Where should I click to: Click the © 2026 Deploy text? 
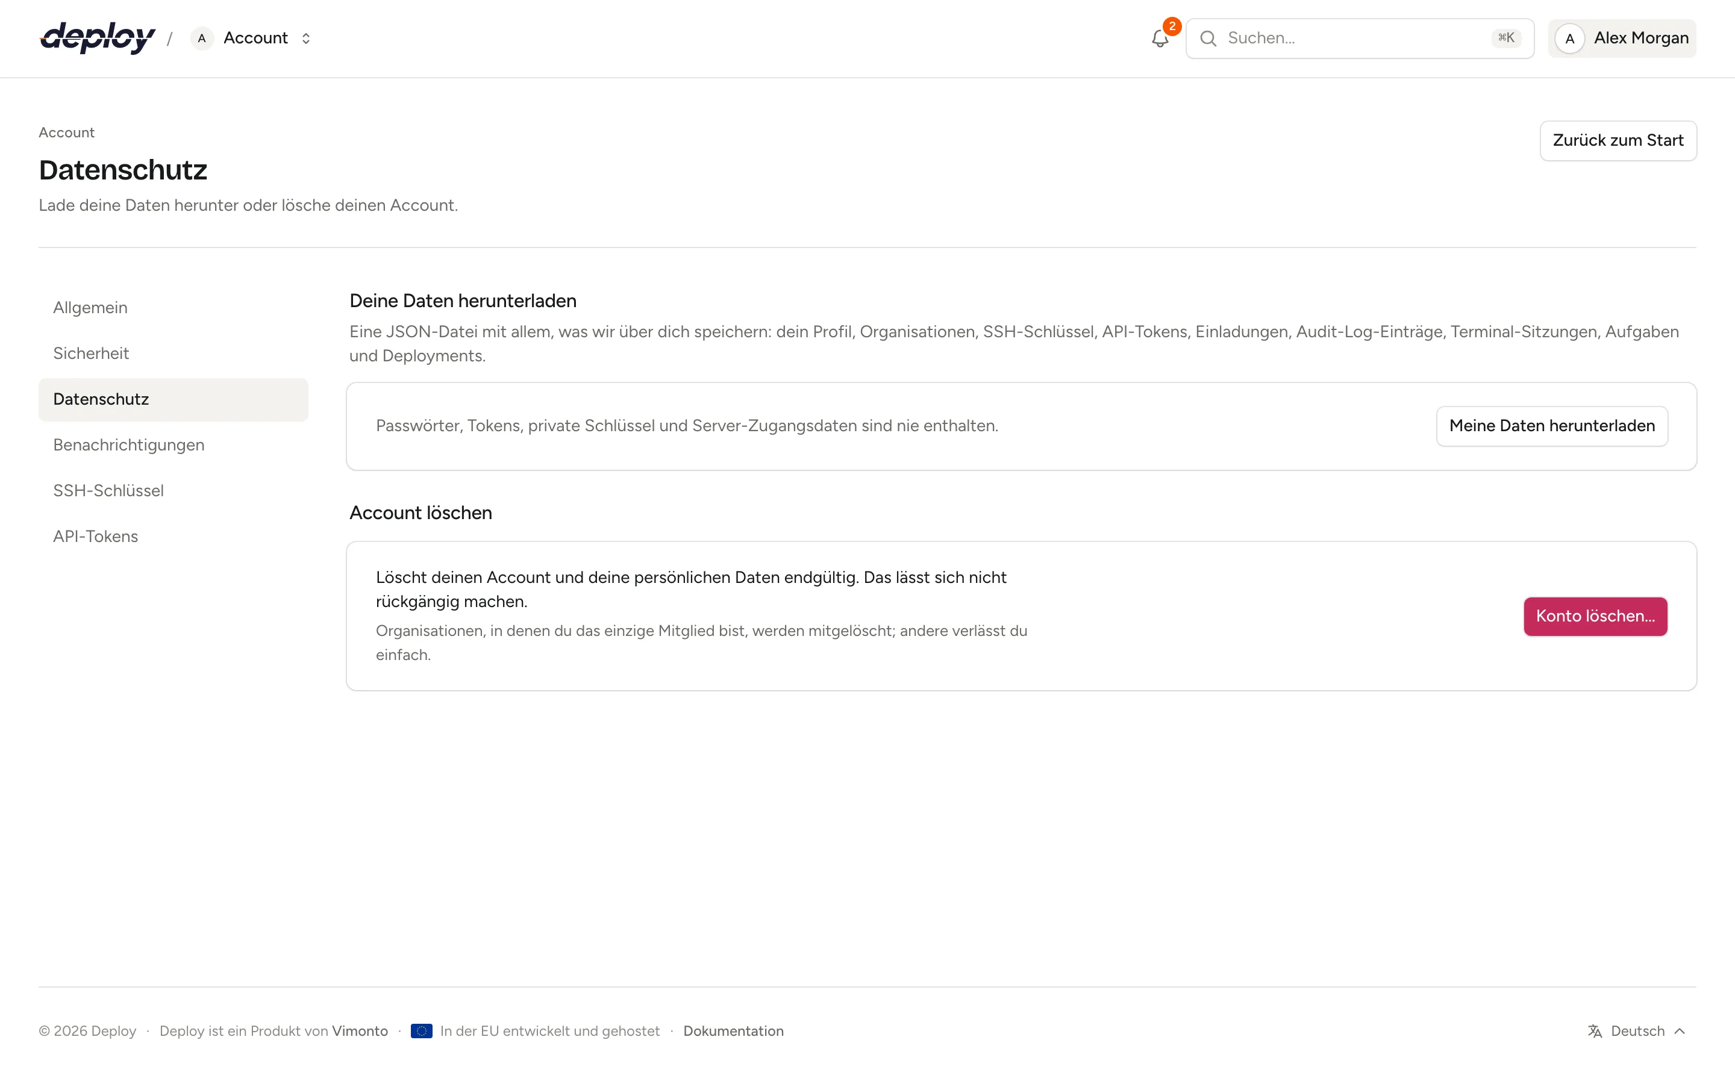[87, 1031]
